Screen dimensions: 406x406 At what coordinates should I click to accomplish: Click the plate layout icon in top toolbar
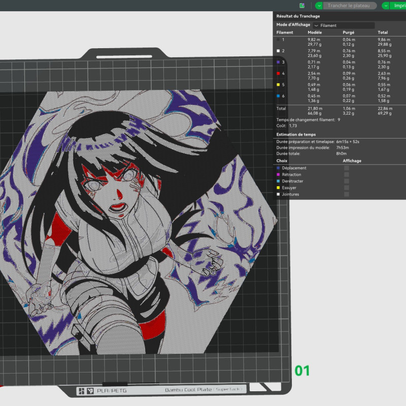coord(302,5)
